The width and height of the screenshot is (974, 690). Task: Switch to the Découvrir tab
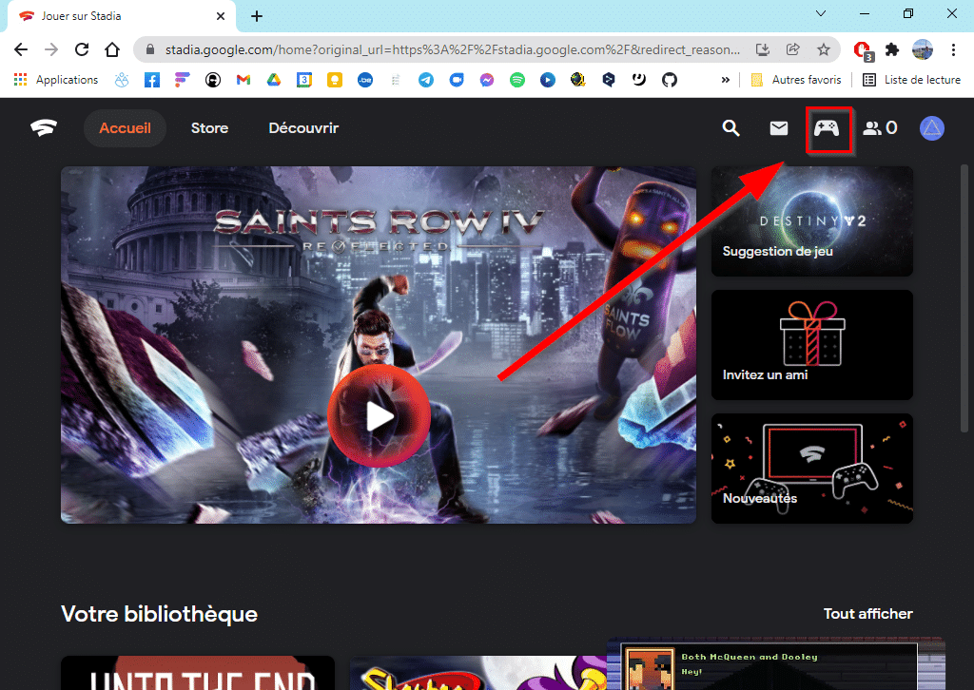pos(303,128)
